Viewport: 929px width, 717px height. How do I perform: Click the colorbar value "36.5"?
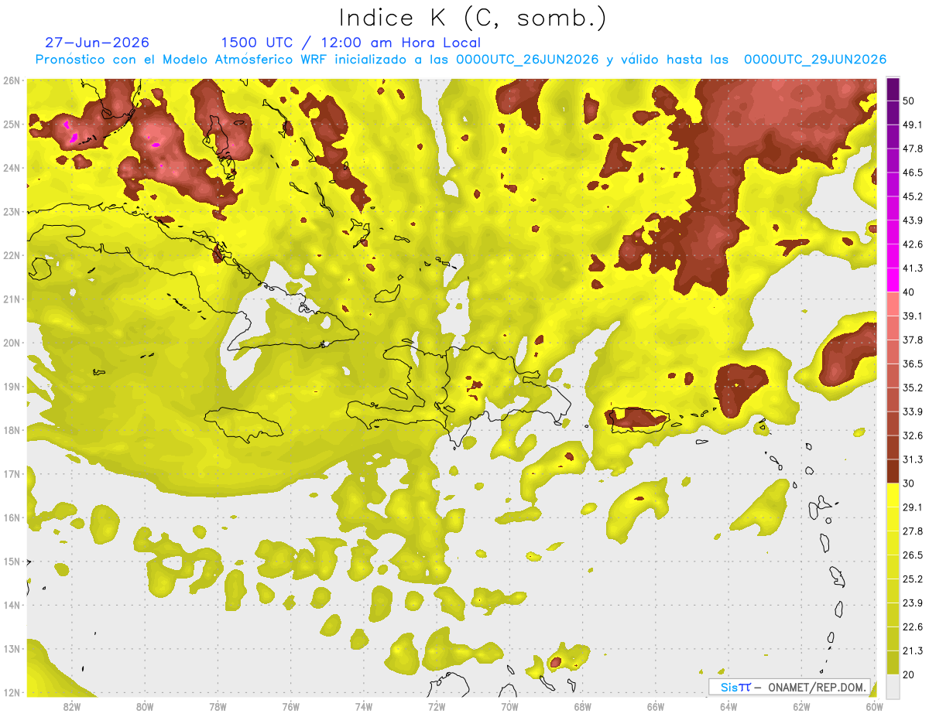[x=913, y=364]
